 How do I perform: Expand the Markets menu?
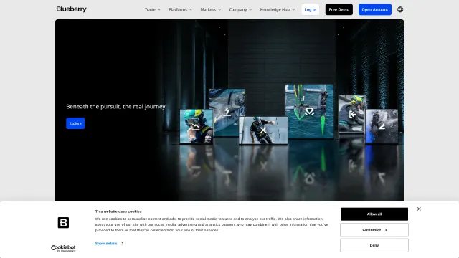click(210, 9)
